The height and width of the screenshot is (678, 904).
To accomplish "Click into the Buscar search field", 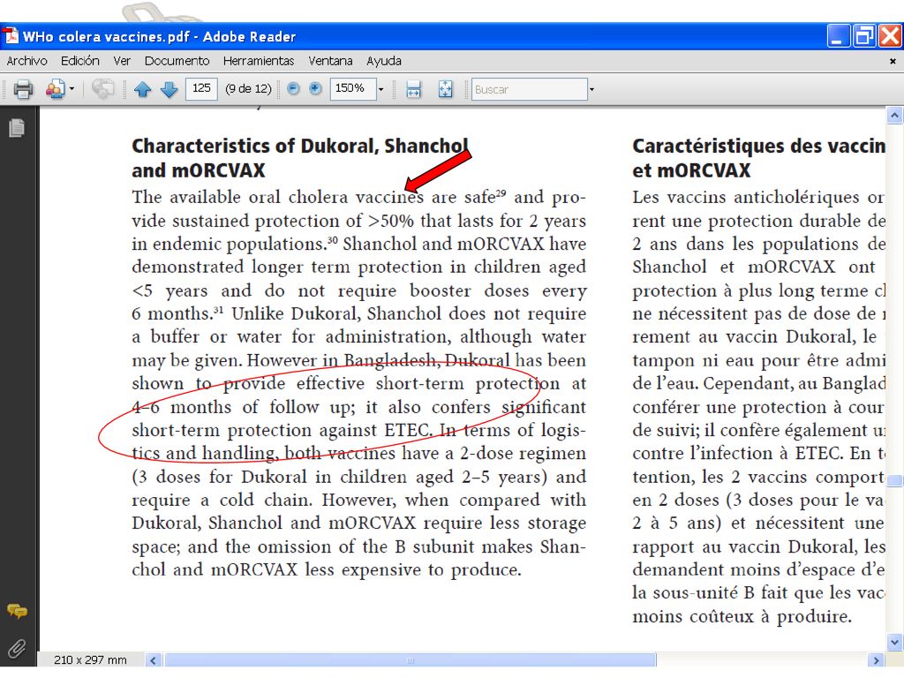I will [x=530, y=89].
